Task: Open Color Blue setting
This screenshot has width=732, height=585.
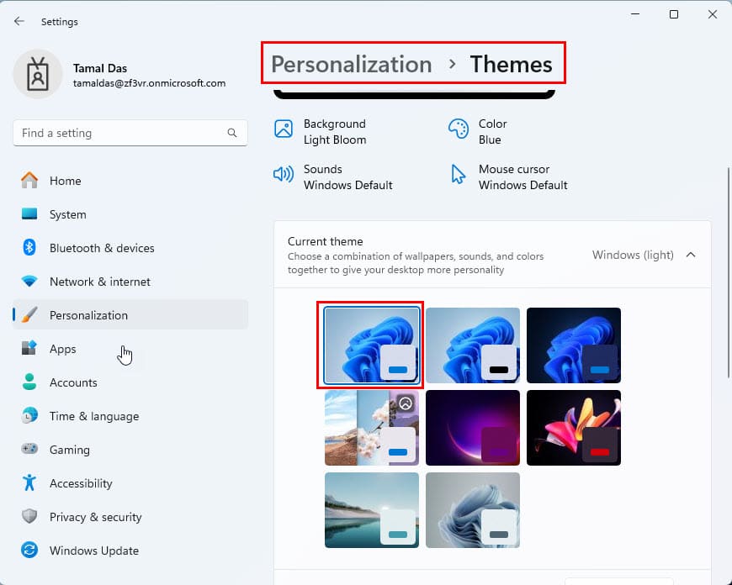Action: tap(478, 132)
